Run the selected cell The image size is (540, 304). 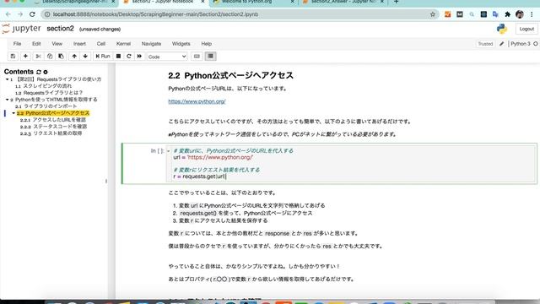pyautogui.click(x=103, y=57)
